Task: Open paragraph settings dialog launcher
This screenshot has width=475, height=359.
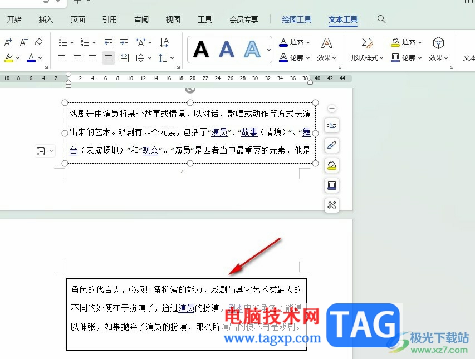Action: [x=178, y=67]
